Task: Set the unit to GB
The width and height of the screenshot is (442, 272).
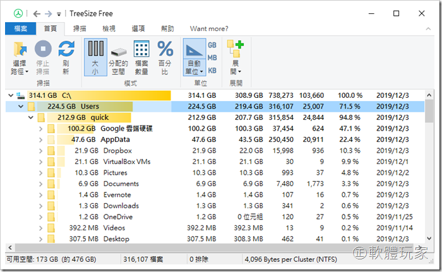Action: point(212,45)
